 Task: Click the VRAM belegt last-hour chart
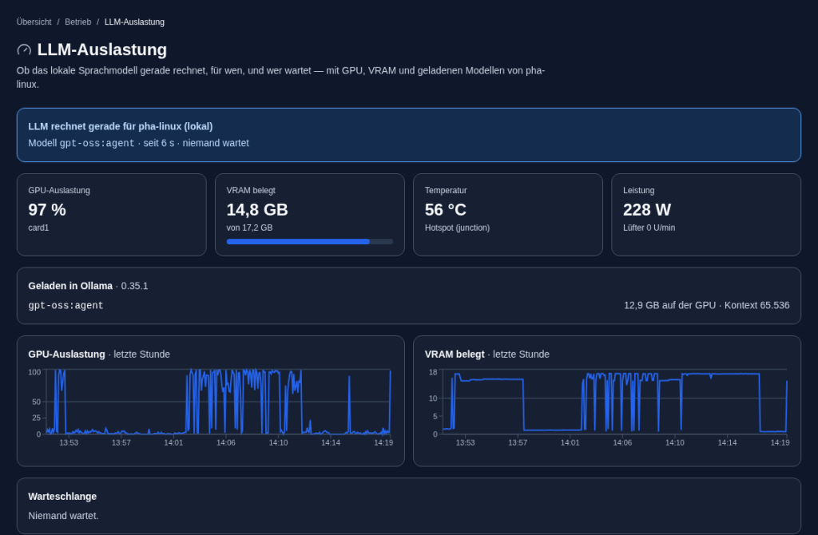(x=607, y=408)
